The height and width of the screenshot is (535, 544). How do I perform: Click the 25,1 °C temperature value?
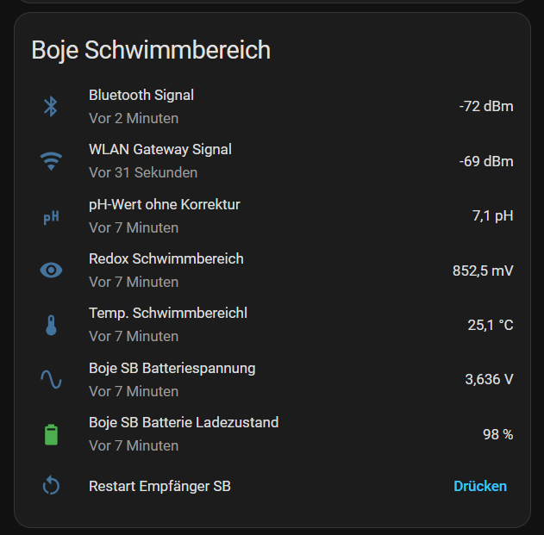491,325
